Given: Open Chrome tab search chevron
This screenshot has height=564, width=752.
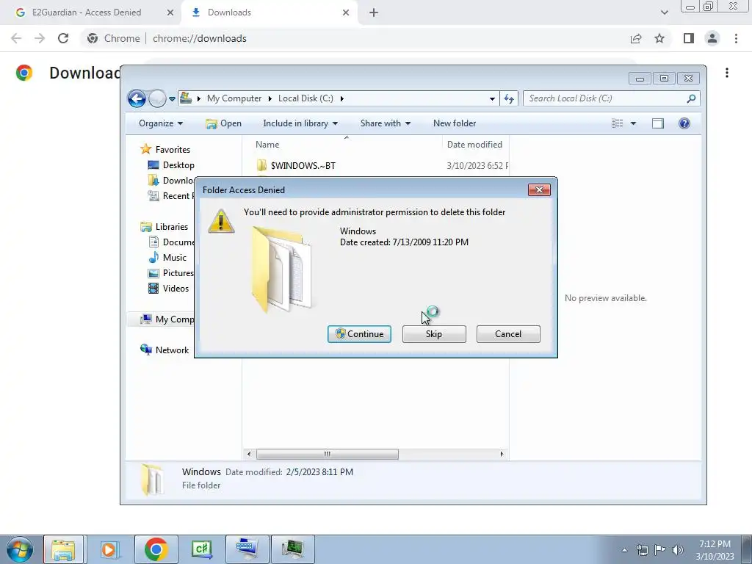Looking at the screenshot, I should click(664, 12).
